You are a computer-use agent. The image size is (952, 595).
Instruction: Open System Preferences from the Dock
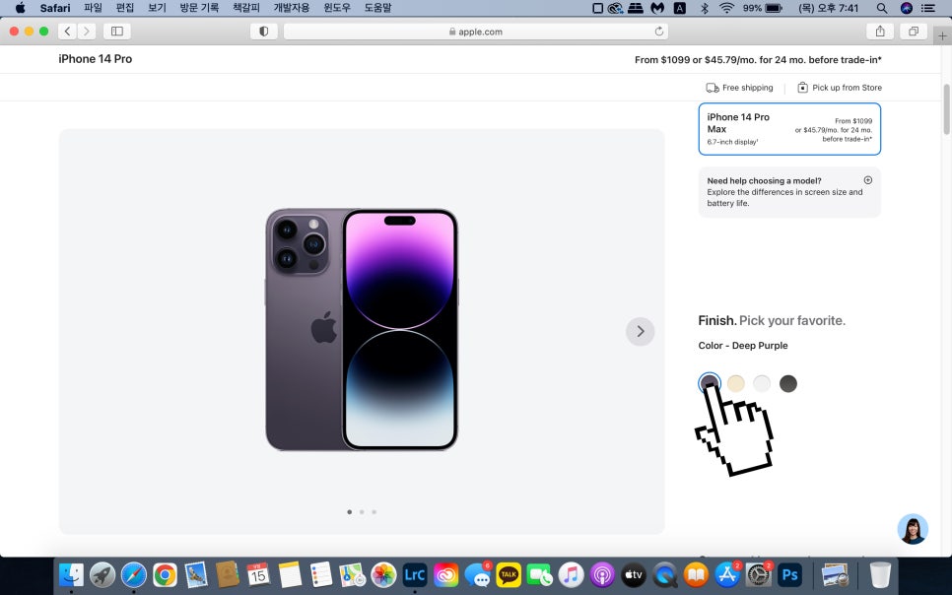758,574
